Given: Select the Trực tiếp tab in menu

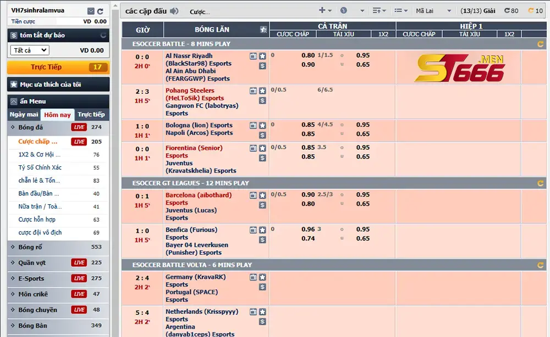Looking at the screenshot, I should click(91, 114).
